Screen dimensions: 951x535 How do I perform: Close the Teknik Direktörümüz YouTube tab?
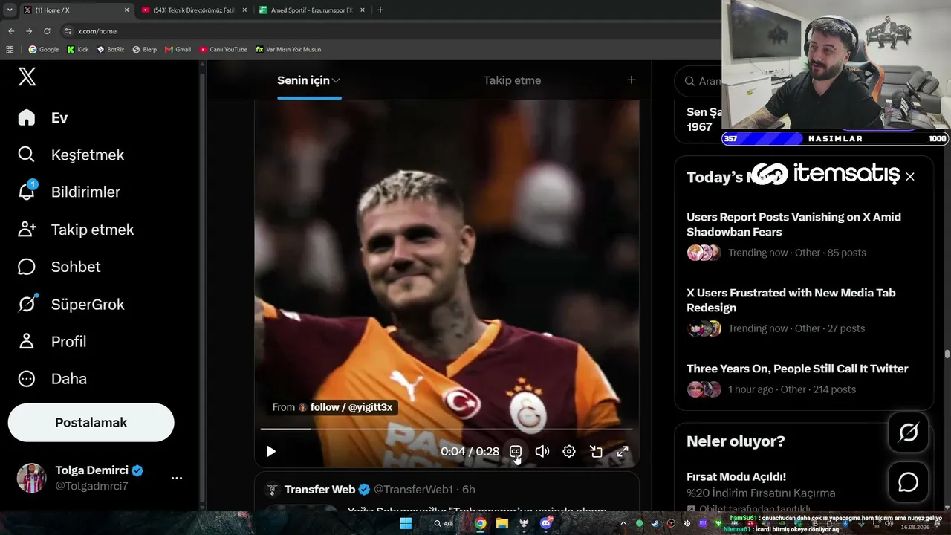click(244, 10)
